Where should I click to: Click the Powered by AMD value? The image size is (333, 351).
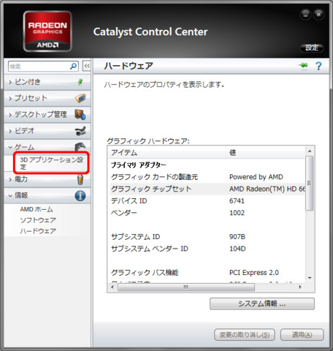coord(256,177)
